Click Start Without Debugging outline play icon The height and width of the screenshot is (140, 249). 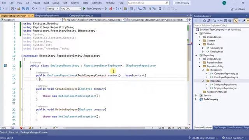[106, 9]
